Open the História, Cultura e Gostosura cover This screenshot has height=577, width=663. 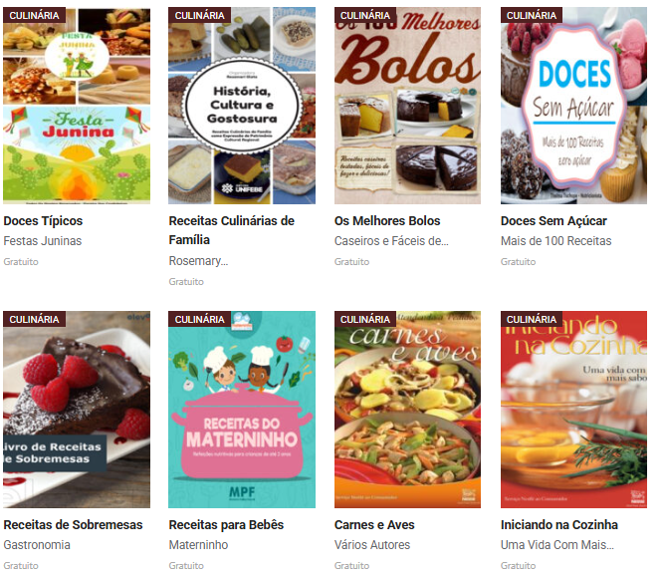pos(242,106)
